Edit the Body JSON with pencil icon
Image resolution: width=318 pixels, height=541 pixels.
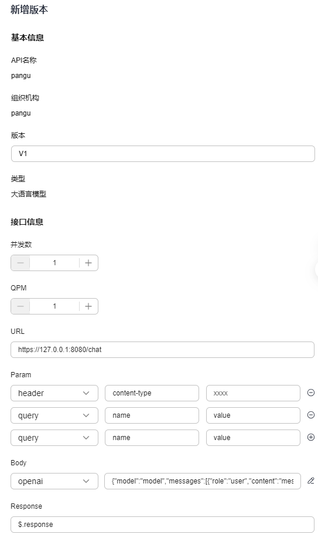pyautogui.click(x=311, y=481)
